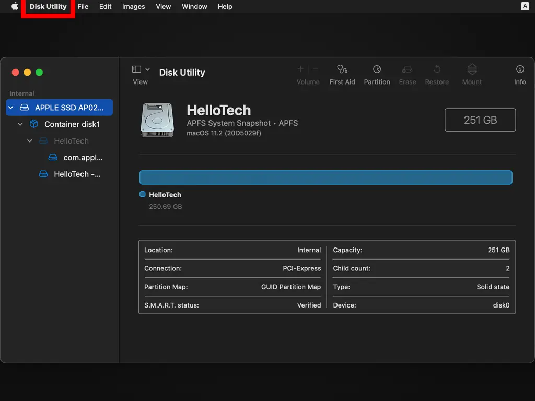The image size is (535, 401).
Task: Collapse the APPLE SSD disk tree
Action: (x=10, y=108)
